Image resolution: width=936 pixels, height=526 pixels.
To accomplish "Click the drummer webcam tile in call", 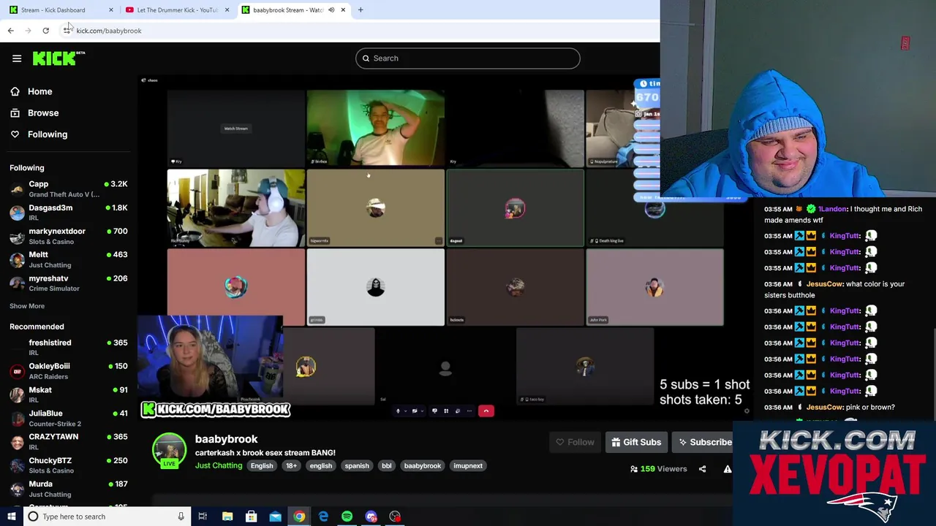I will [x=235, y=208].
